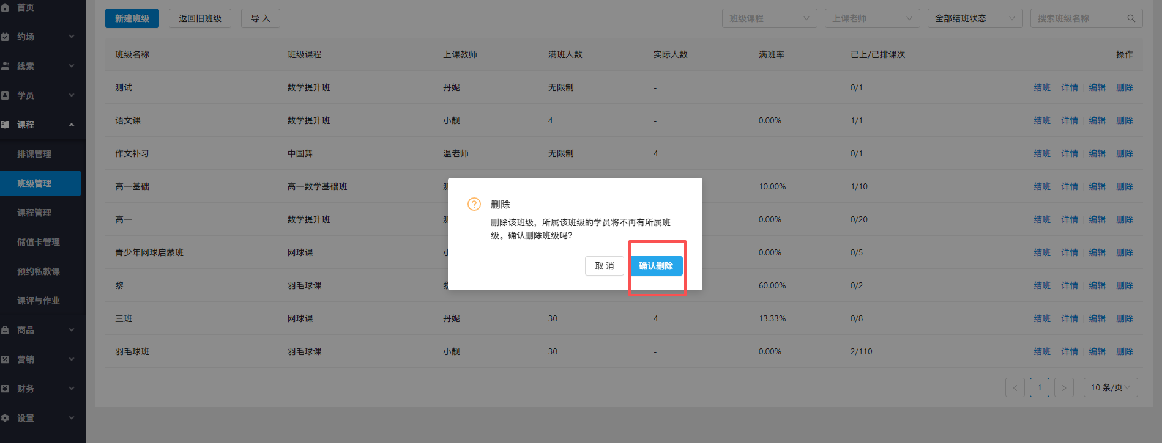Click the 中国舞 course cell
This screenshot has height=443, width=1162.
(300, 153)
